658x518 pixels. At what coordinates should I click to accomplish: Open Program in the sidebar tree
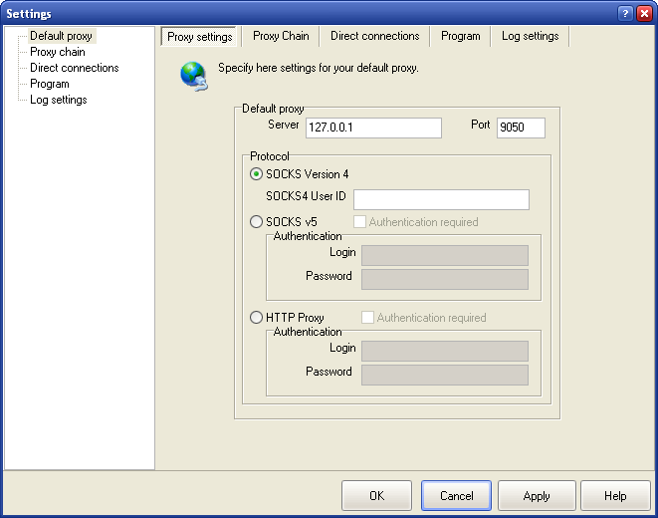tap(49, 84)
